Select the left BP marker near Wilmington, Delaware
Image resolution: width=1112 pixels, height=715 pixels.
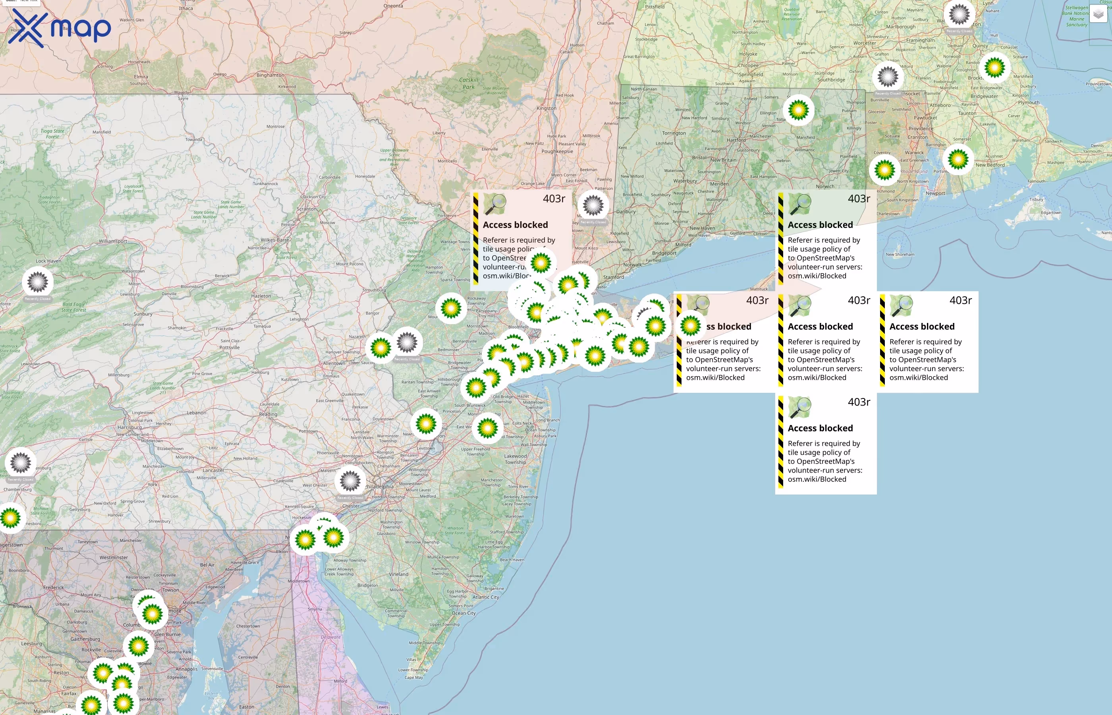(305, 540)
